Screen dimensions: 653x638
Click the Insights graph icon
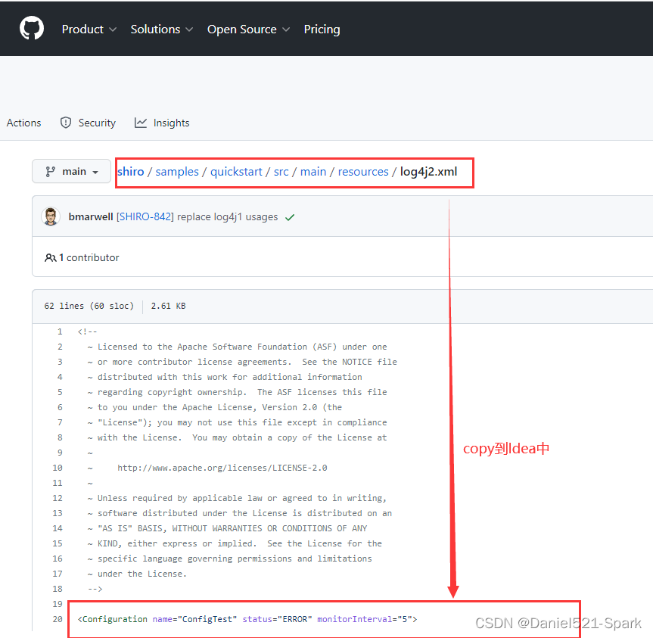[x=140, y=123]
